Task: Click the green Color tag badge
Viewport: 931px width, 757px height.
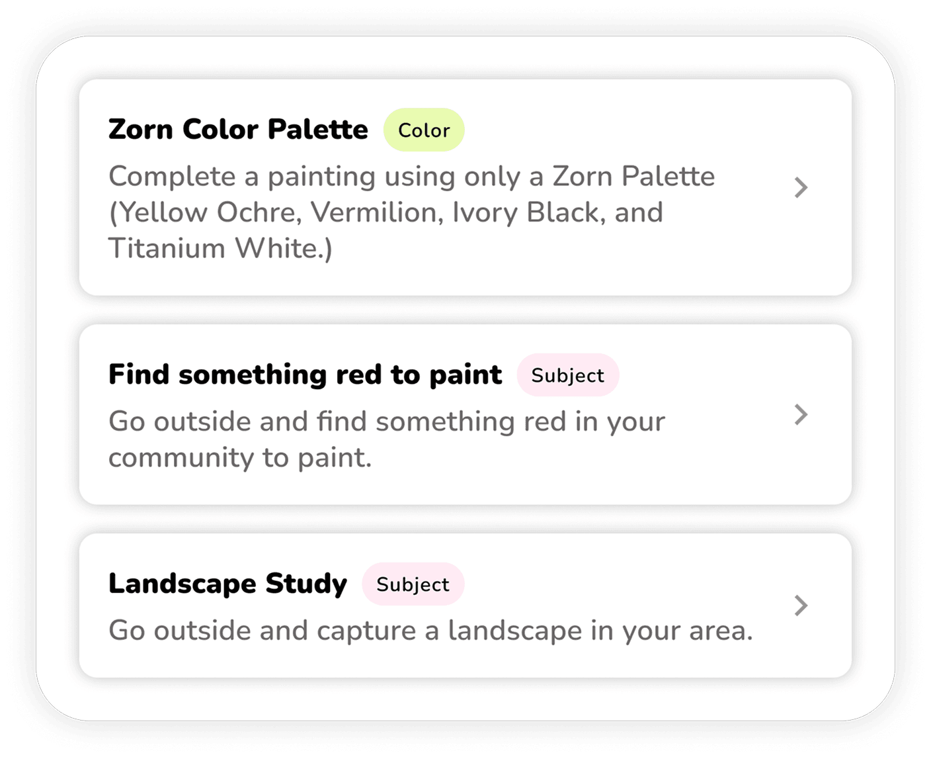Action: pyautogui.click(x=424, y=130)
